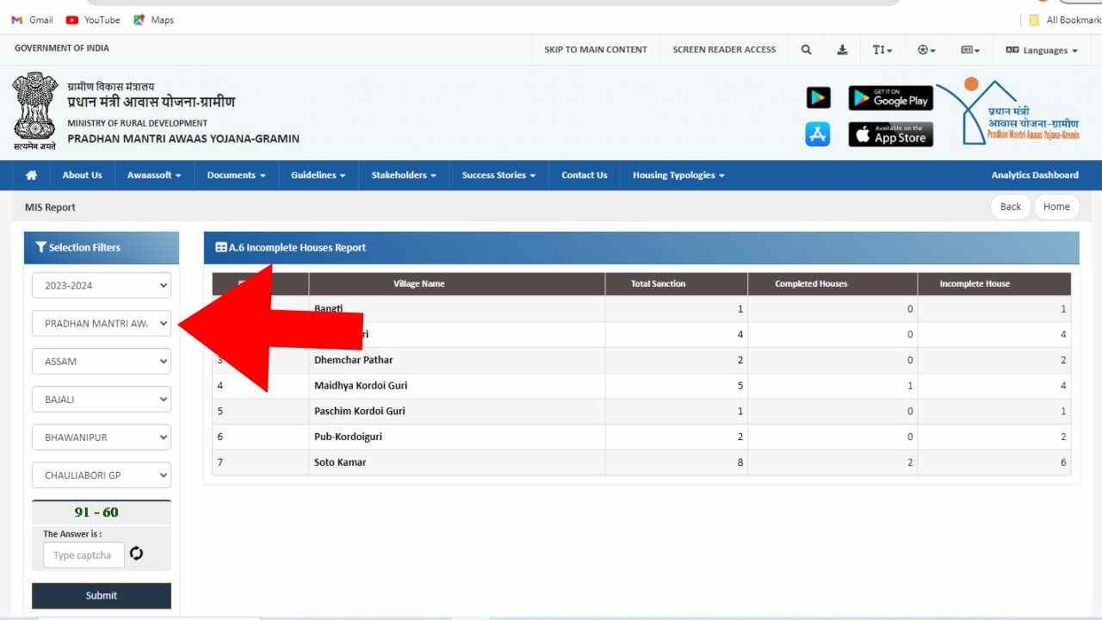Image resolution: width=1102 pixels, height=620 pixels.
Task: Open the BHAWANIPUR block dropdown
Action: point(102,437)
